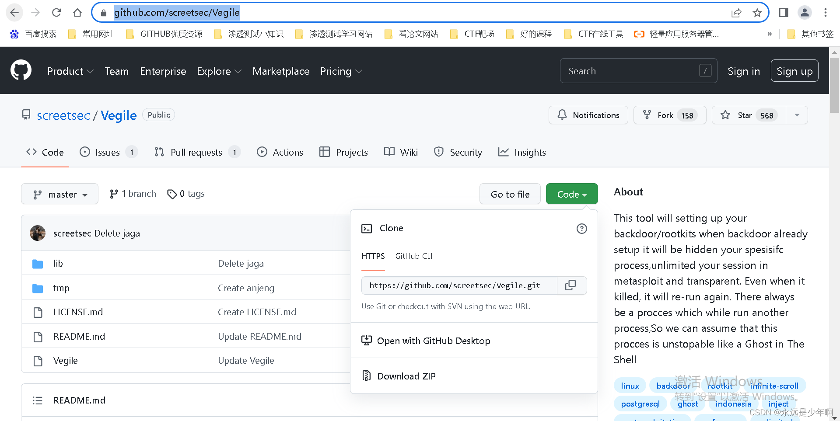Viewport: 840px width, 421px height.
Task: Open the README.md file in file list
Action: coord(79,337)
